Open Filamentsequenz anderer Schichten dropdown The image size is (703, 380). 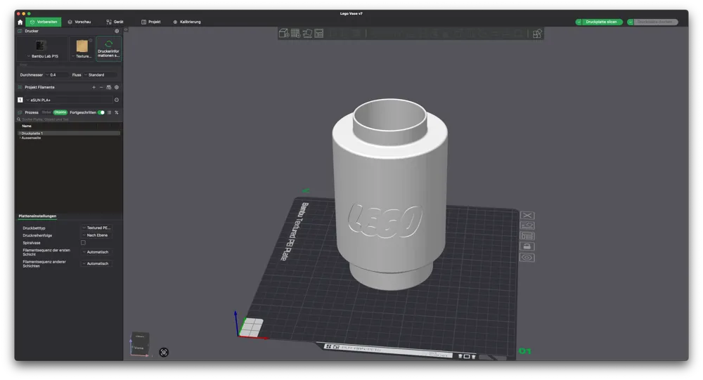96,263
